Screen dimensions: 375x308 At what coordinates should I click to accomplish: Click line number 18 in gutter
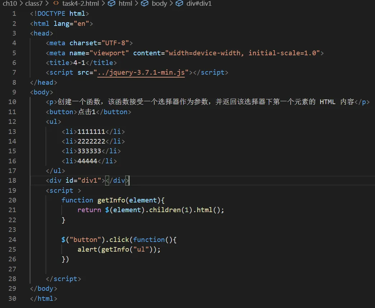(12, 181)
